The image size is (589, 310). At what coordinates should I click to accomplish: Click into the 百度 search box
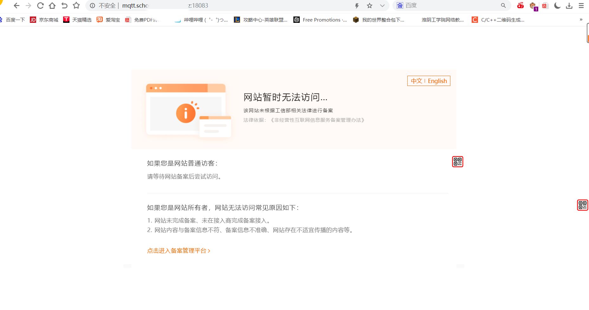(x=451, y=5)
